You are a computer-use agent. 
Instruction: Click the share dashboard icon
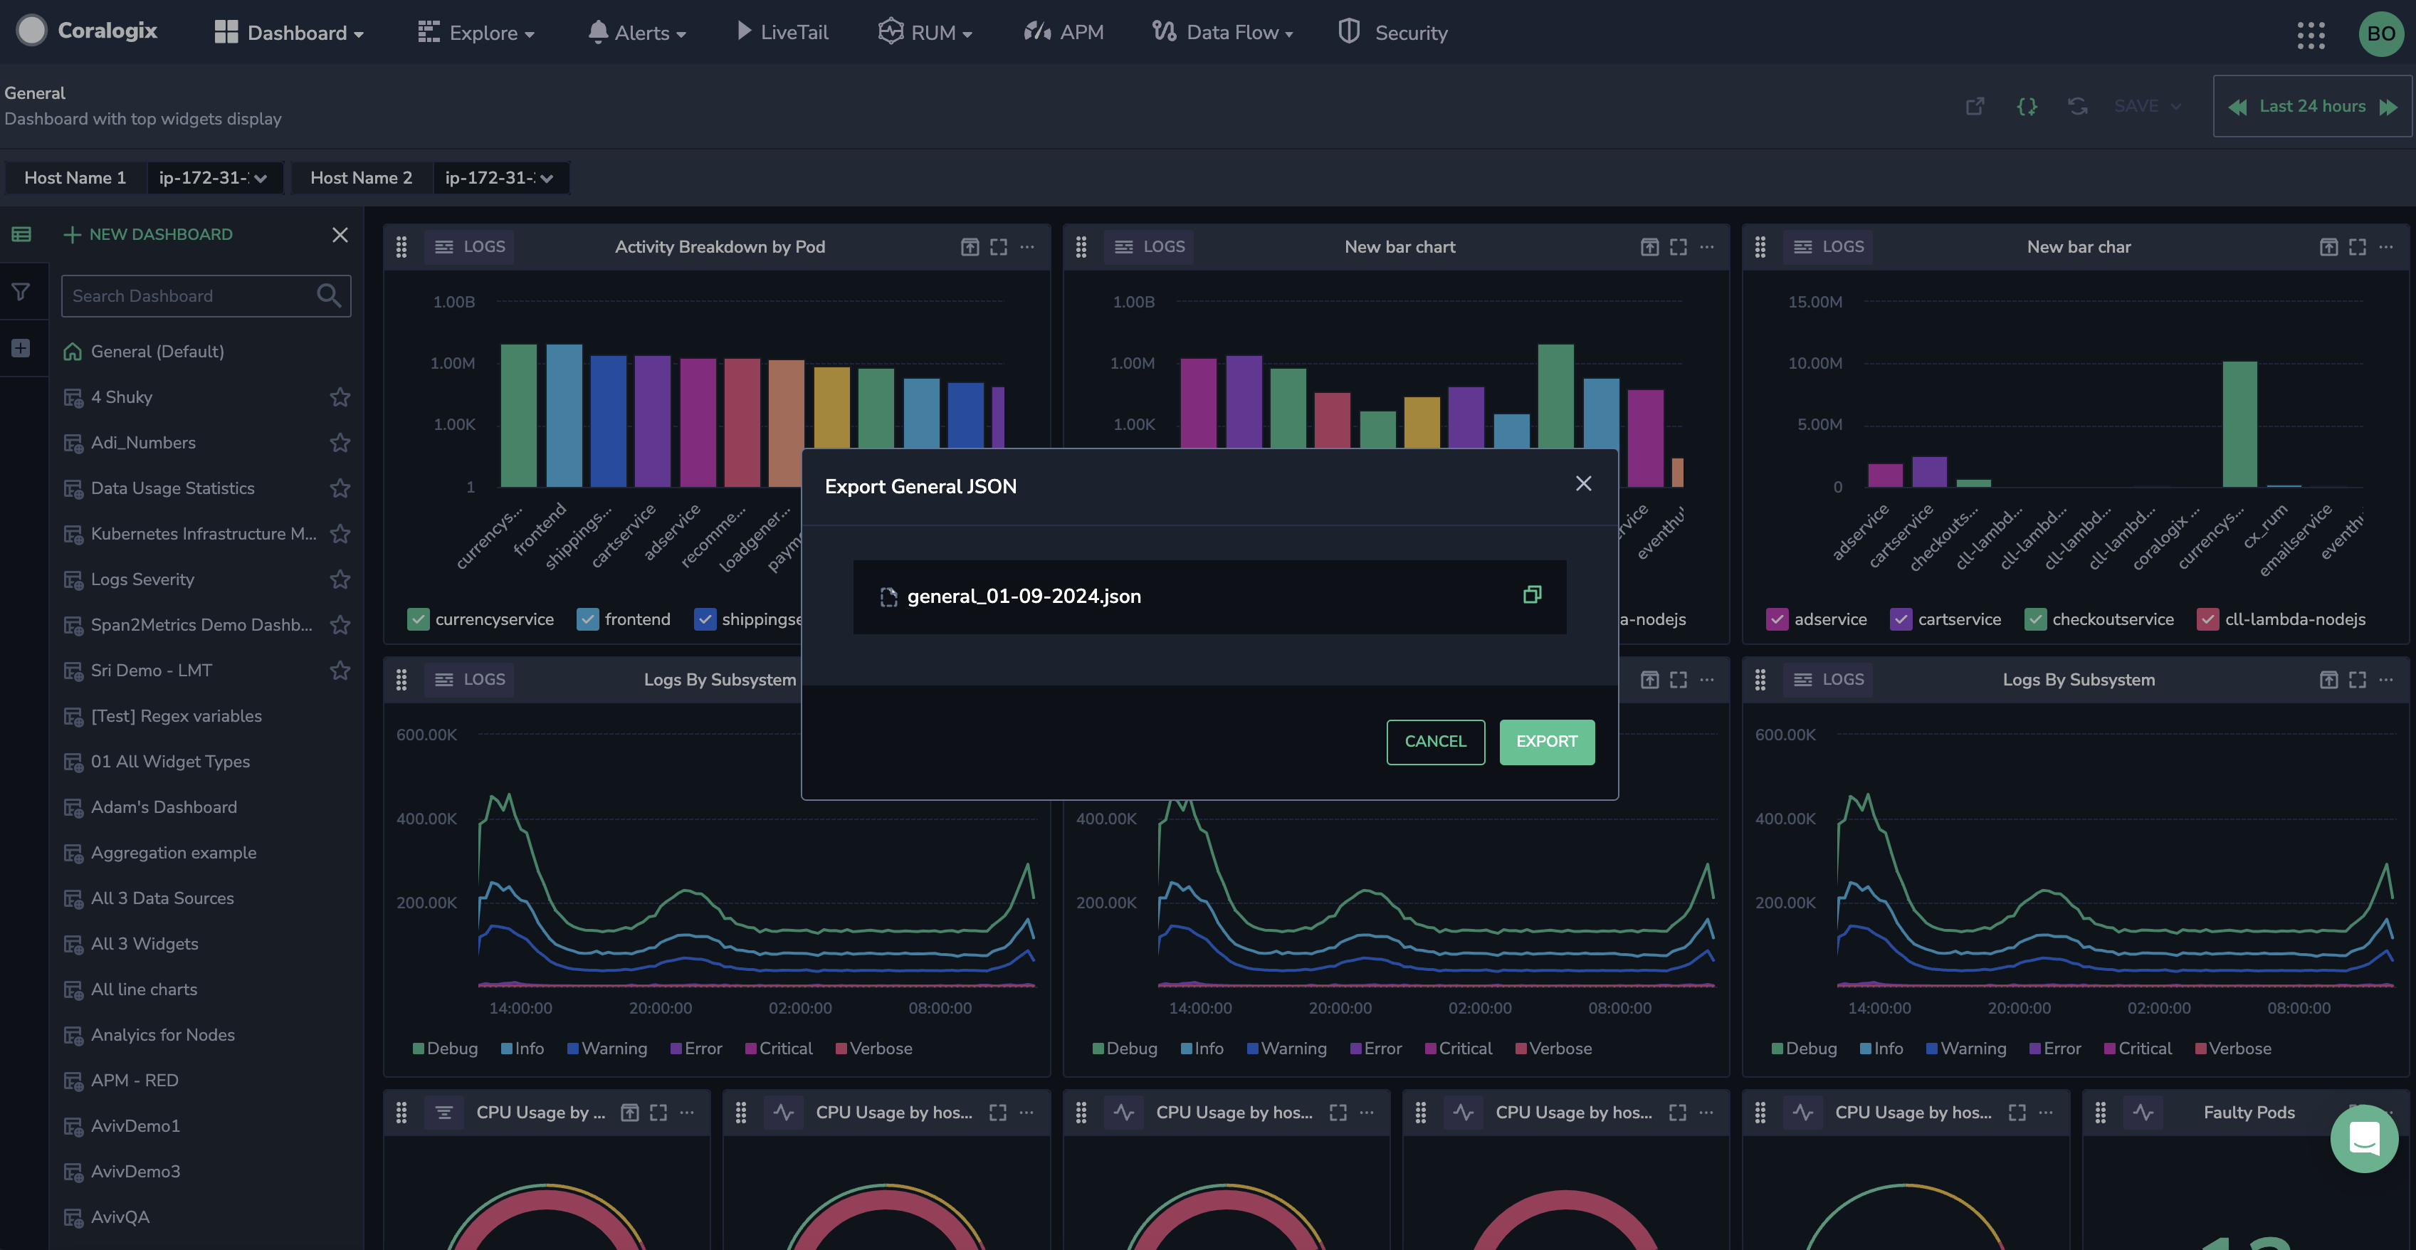[x=1975, y=106]
